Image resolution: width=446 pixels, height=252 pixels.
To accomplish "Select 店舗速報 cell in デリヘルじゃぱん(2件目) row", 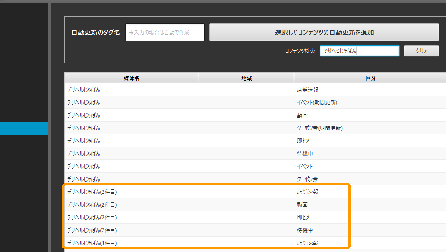I will point(370,192).
